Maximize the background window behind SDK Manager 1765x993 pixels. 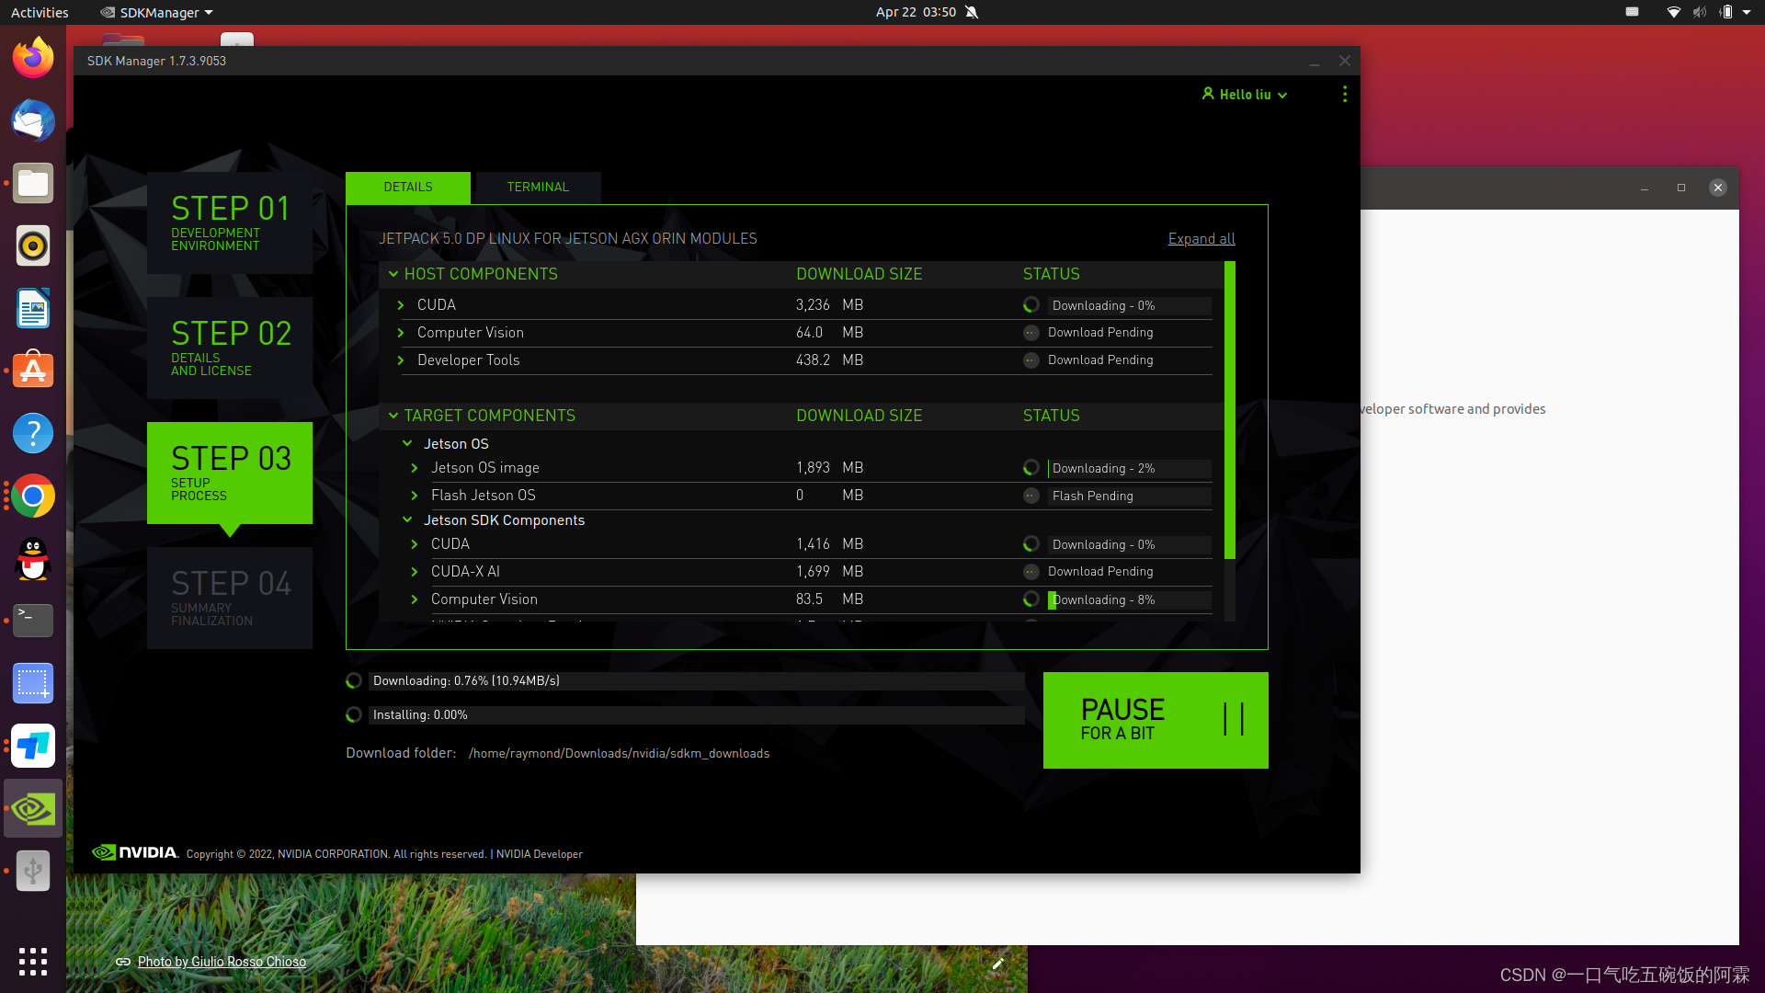1681,188
